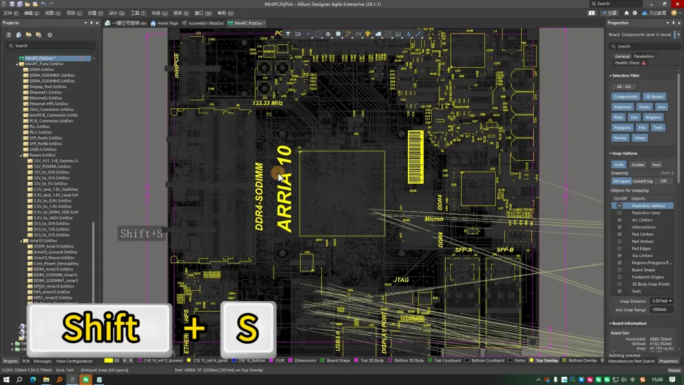The image size is (684, 385).
Task: Select the Interactive Length Tuning icon
Action: point(358,34)
